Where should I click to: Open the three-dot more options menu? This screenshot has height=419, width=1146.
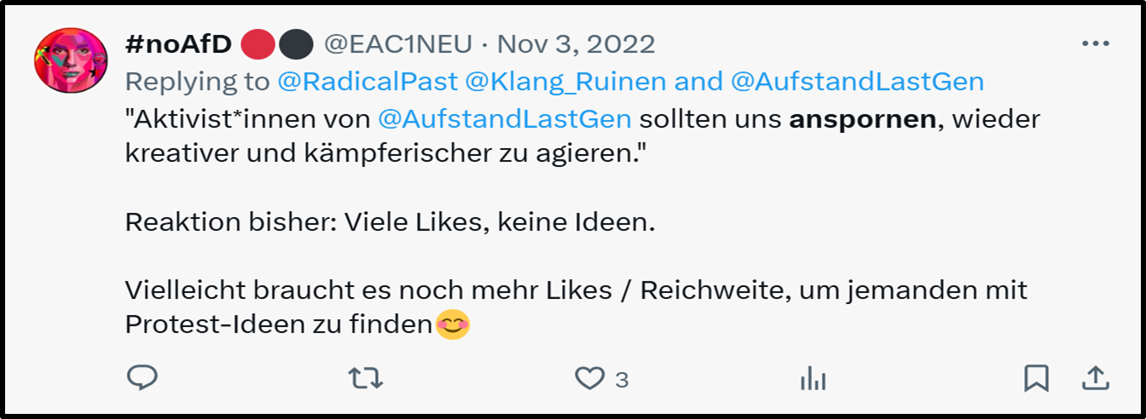(1095, 43)
